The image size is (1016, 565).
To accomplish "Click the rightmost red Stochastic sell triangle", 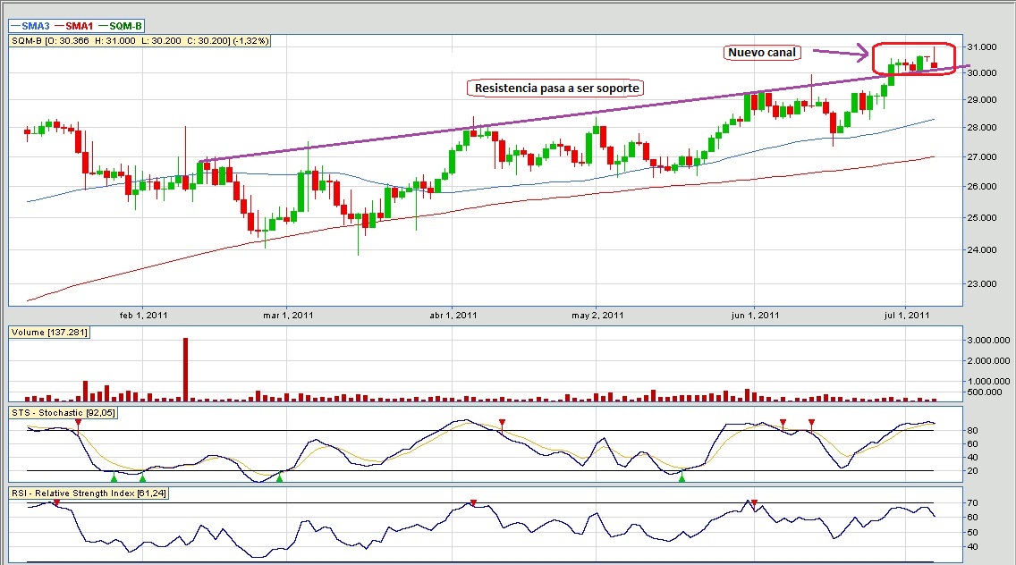I will coord(811,422).
